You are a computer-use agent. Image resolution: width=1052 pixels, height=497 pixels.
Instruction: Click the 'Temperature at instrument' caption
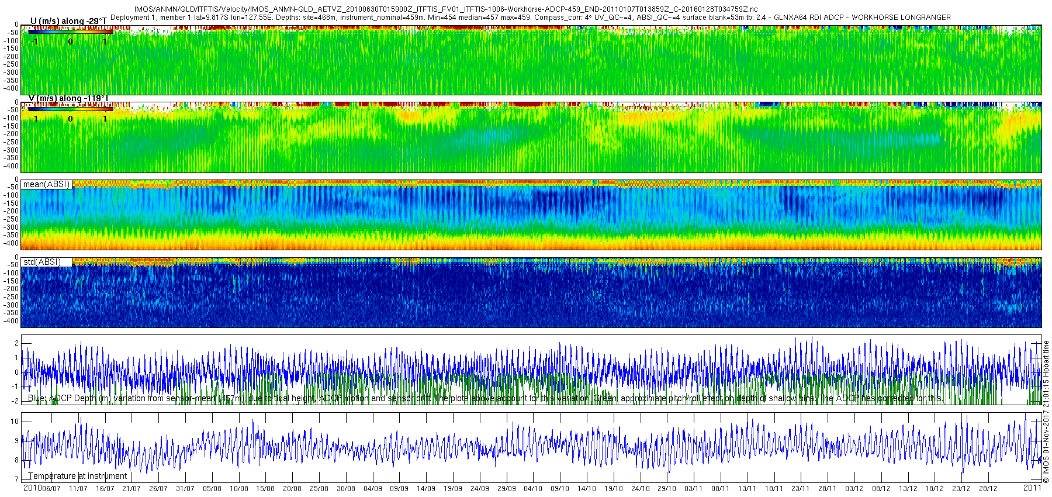click(78, 476)
